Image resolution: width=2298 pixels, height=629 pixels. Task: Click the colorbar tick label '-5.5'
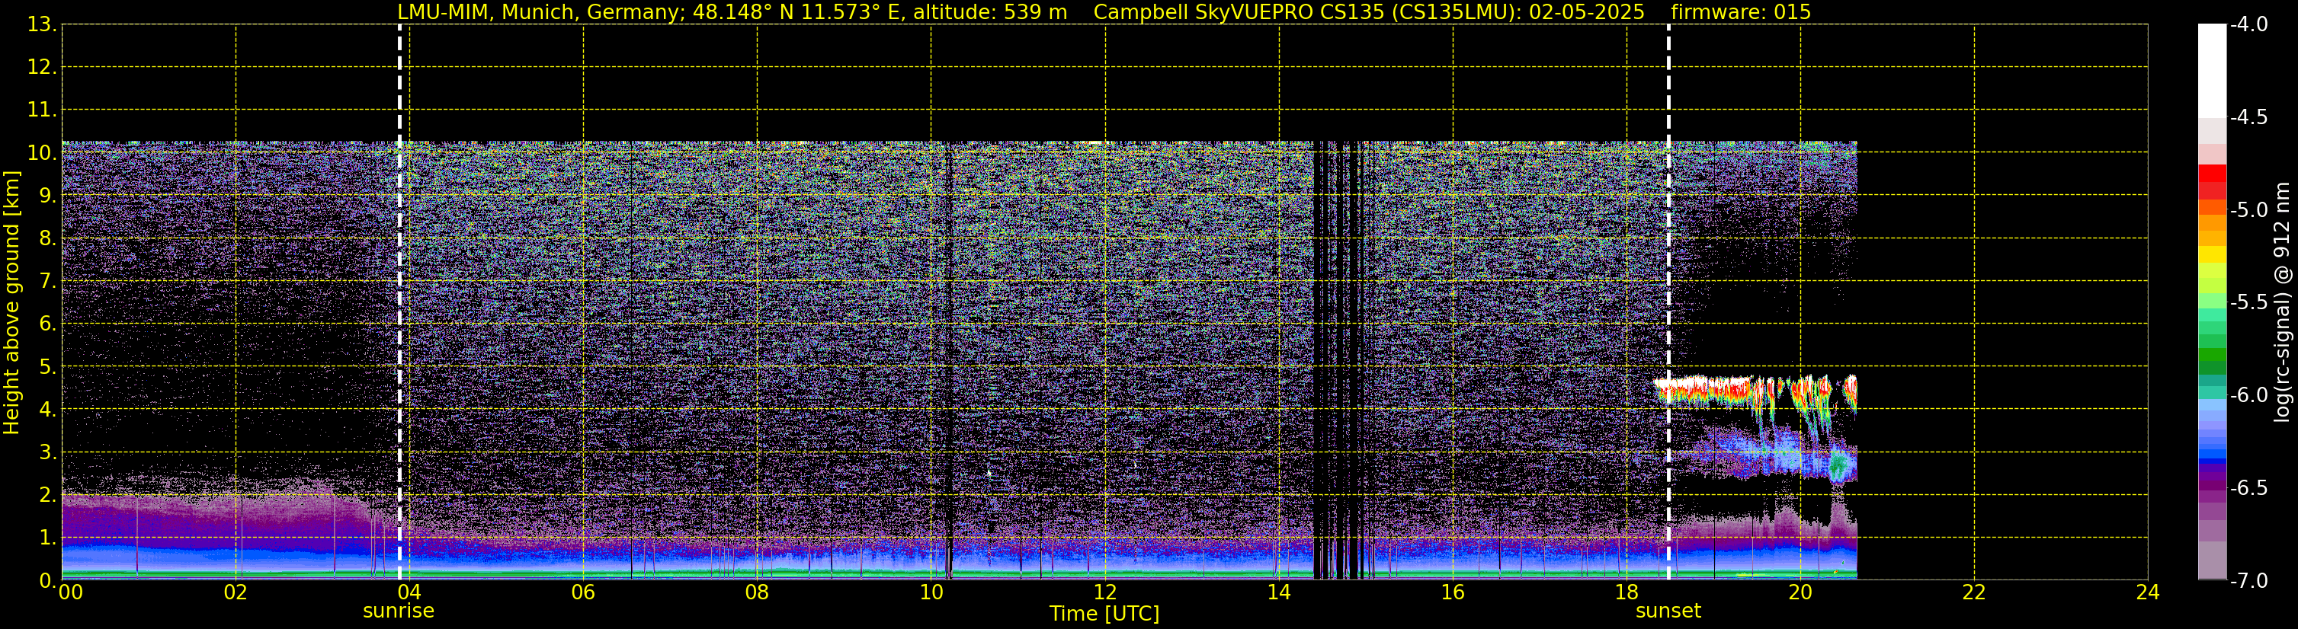(2248, 303)
